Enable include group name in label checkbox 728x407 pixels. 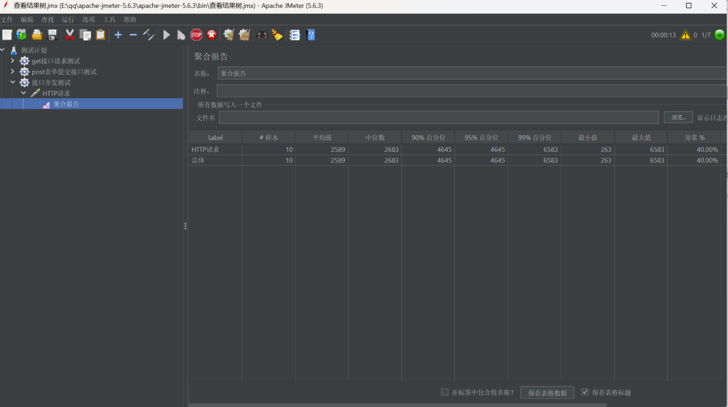tap(445, 392)
